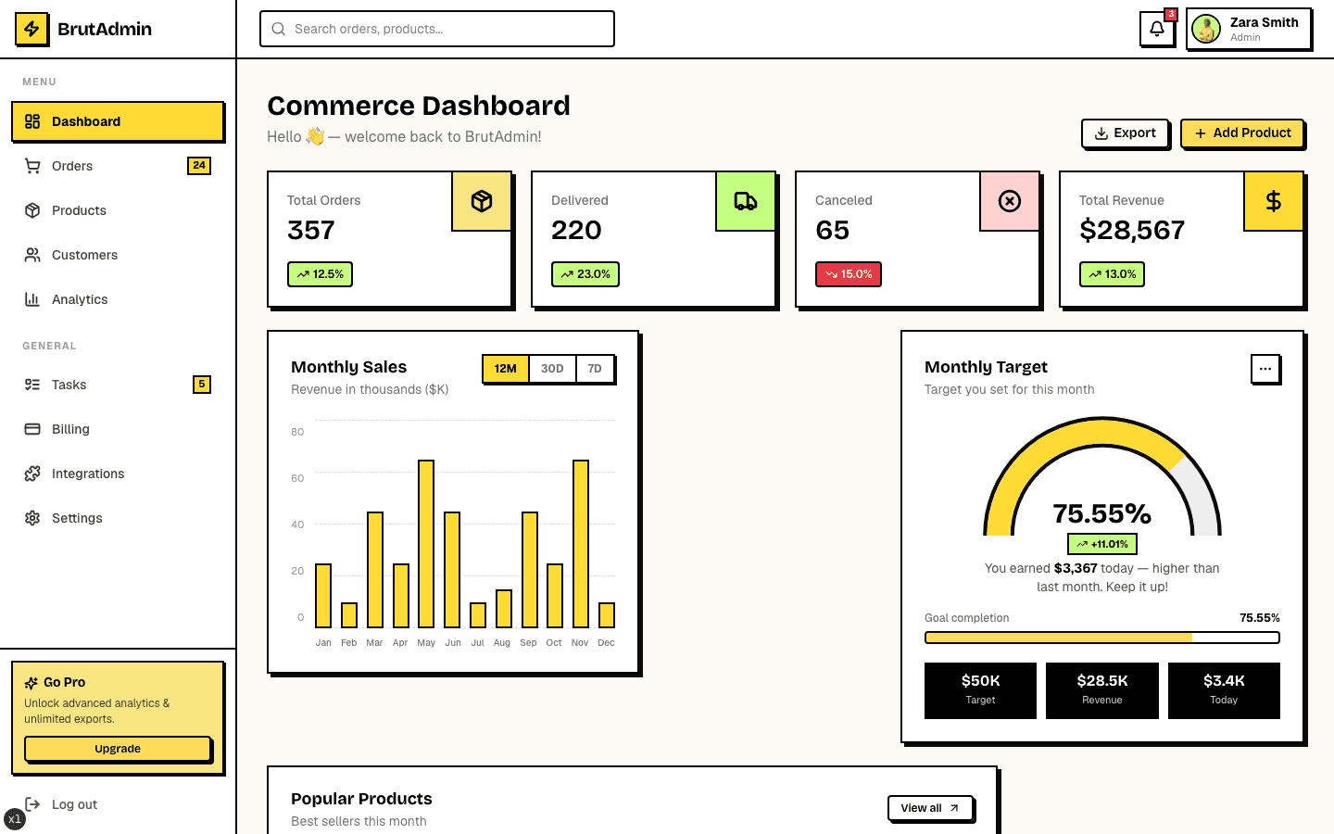Open Integrations page
The image size is (1334, 834).
pyautogui.click(x=118, y=474)
